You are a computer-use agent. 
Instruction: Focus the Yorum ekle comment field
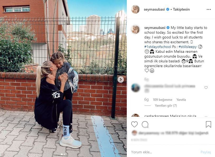[165, 152]
